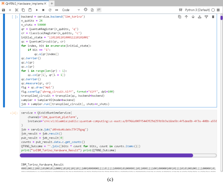The width and height of the screenshot is (223, 182).
Task: Cut the selected cell with scissors icon
Action: tap(17, 10)
